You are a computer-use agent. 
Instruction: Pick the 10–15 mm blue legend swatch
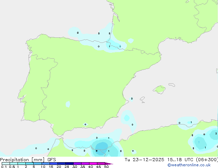[x=45, y=164]
